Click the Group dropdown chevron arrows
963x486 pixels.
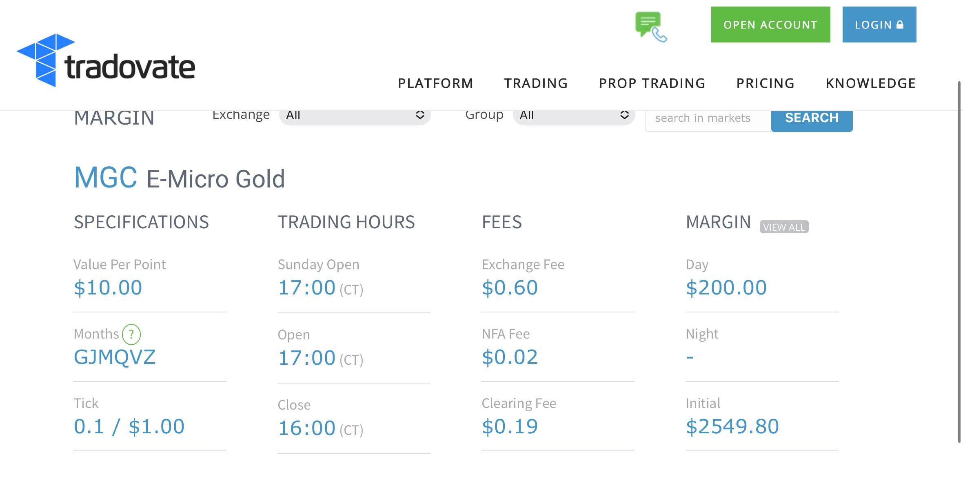pyautogui.click(x=624, y=115)
